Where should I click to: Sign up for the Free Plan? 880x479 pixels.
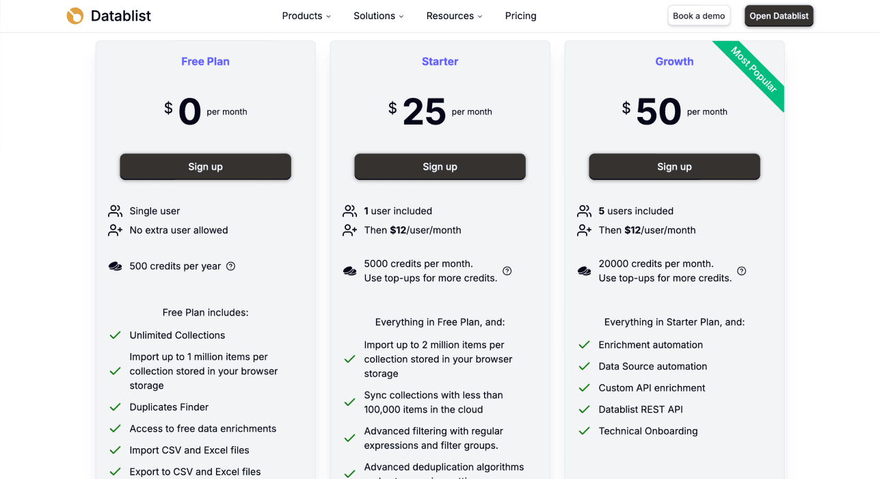pyautogui.click(x=205, y=166)
